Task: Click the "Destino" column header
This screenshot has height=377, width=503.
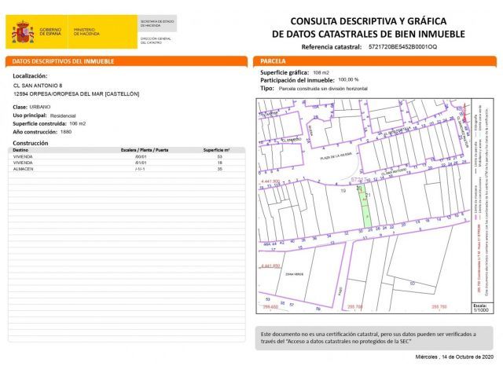Action: 20,150
